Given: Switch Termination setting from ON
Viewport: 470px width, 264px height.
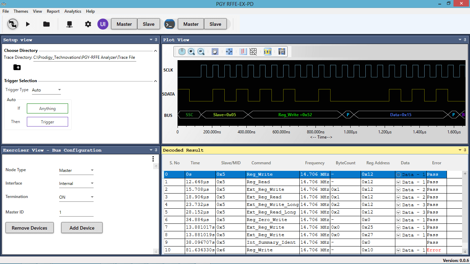Looking at the screenshot, I should click(x=76, y=197).
